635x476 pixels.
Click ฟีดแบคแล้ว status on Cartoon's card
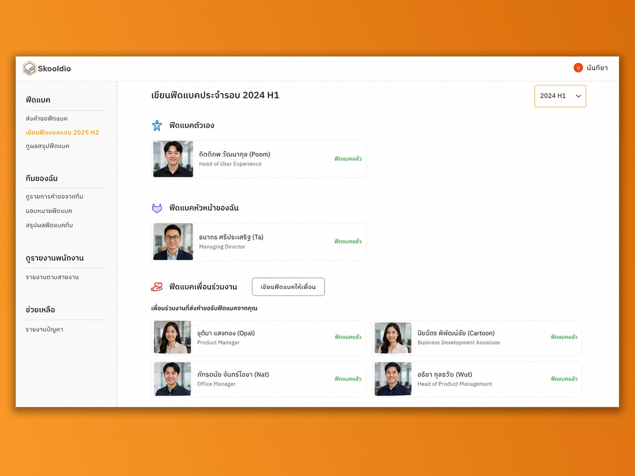coord(564,337)
